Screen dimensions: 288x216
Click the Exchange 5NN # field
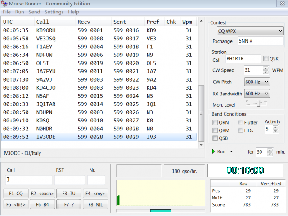[261, 41]
